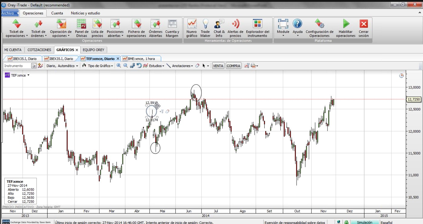Image resolution: width=423 pixels, height=224 pixels.
Task: Select the eraser tool in chart toolbar
Action: pyautogui.click(x=197, y=66)
